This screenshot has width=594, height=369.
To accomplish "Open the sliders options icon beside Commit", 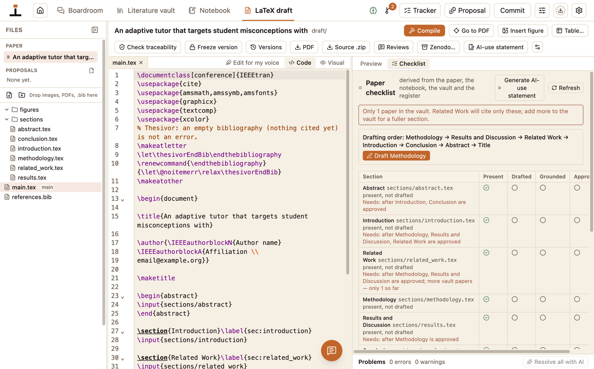I will point(542,10).
